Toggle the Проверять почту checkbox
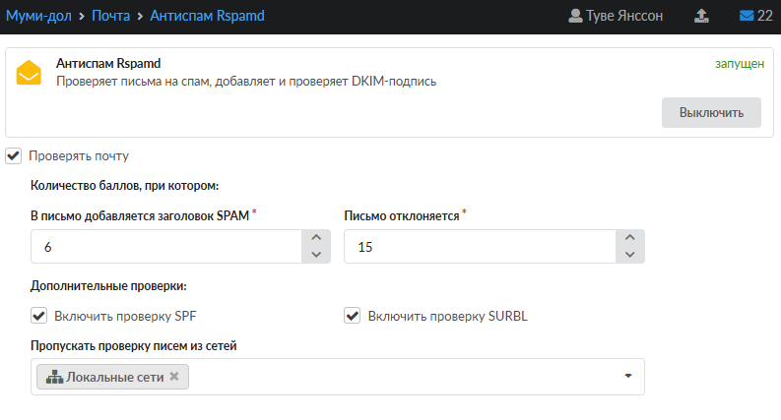This screenshot has width=781, height=420. pyautogui.click(x=14, y=155)
